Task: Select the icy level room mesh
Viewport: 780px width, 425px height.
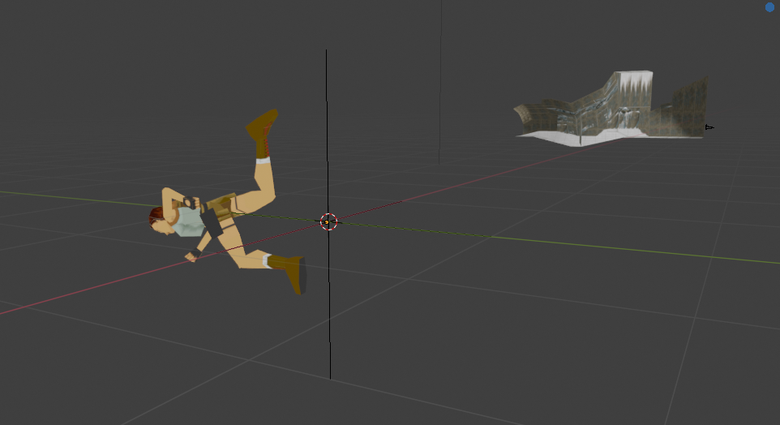Action: [x=611, y=109]
